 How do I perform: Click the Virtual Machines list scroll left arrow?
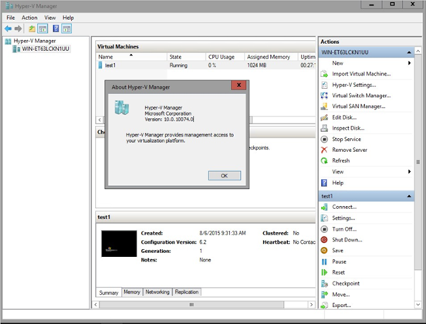pyautogui.click(x=100, y=120)
